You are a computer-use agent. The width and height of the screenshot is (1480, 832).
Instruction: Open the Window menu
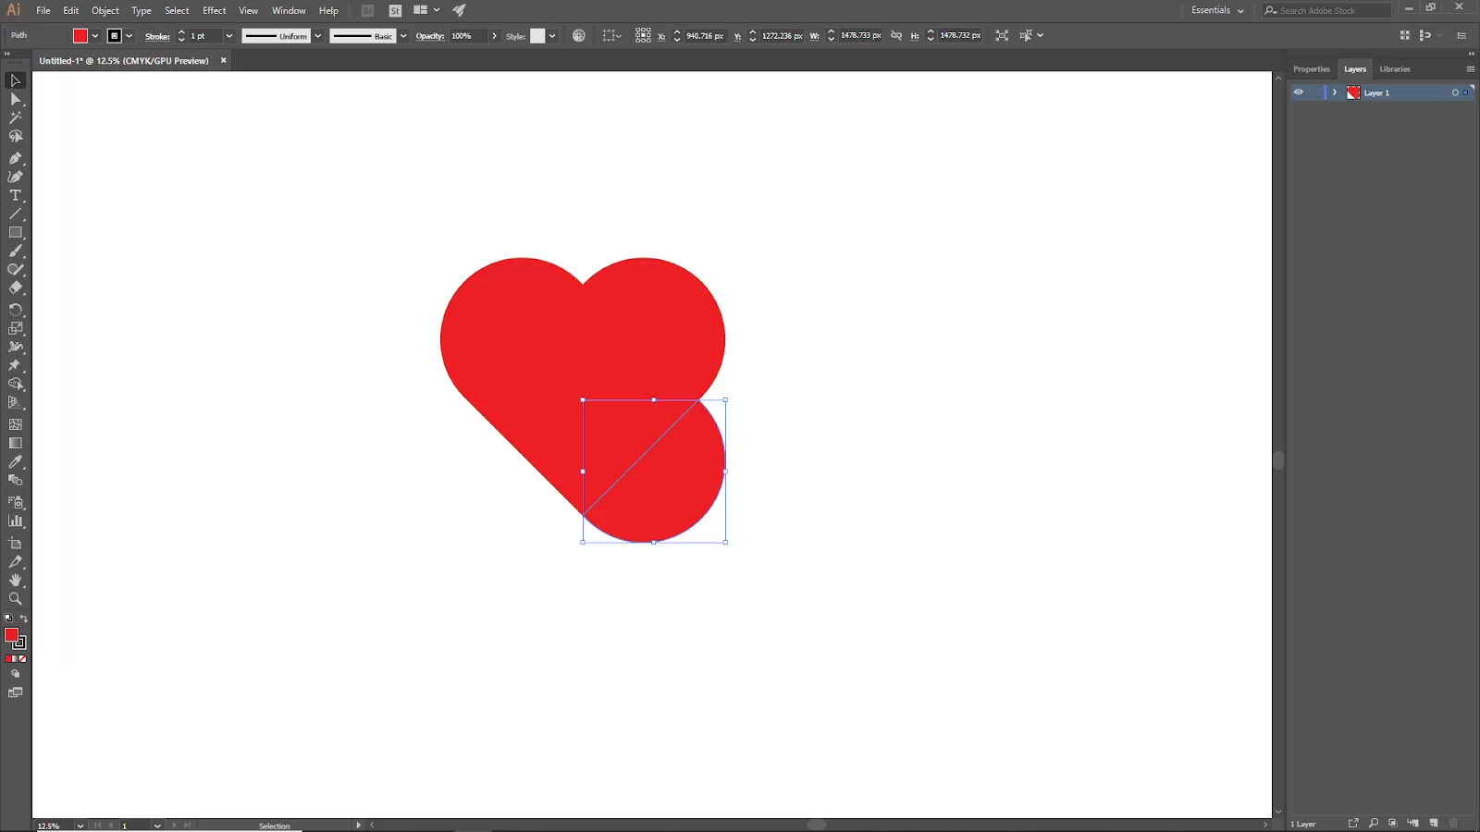pos(289,10)
